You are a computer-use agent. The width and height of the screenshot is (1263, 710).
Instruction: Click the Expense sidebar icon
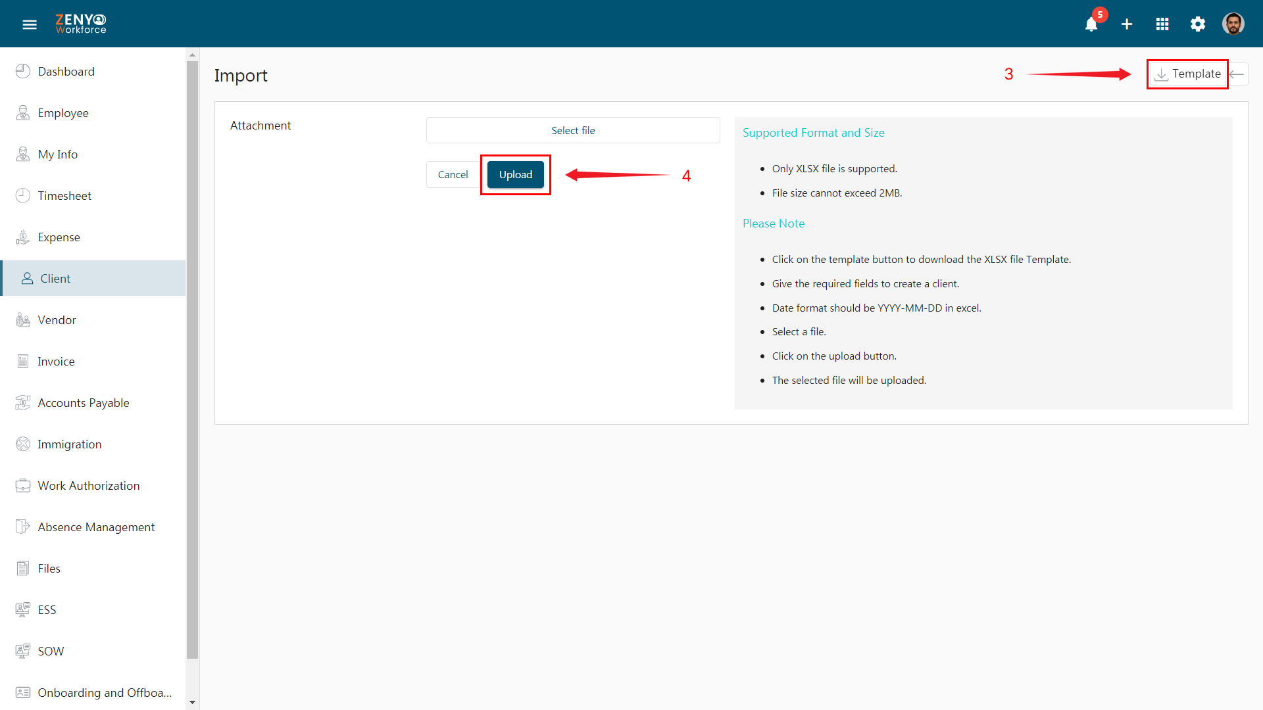pyautogui.click(x=24, y=237)
